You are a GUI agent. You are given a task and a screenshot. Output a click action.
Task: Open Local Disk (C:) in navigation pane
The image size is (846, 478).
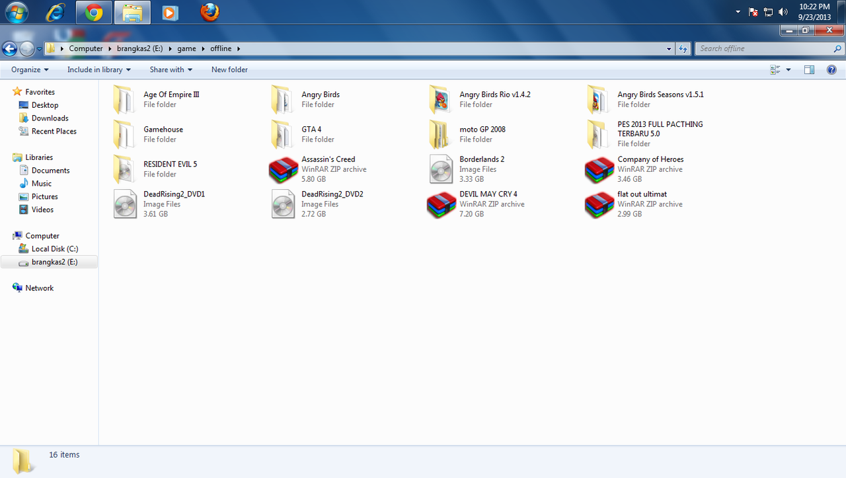[55, 249]
